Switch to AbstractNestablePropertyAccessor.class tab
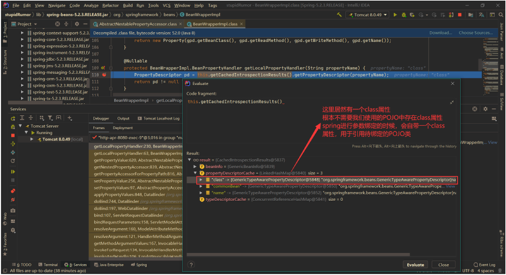The height and width of the screenshot is (275, 506). (136, 23)
